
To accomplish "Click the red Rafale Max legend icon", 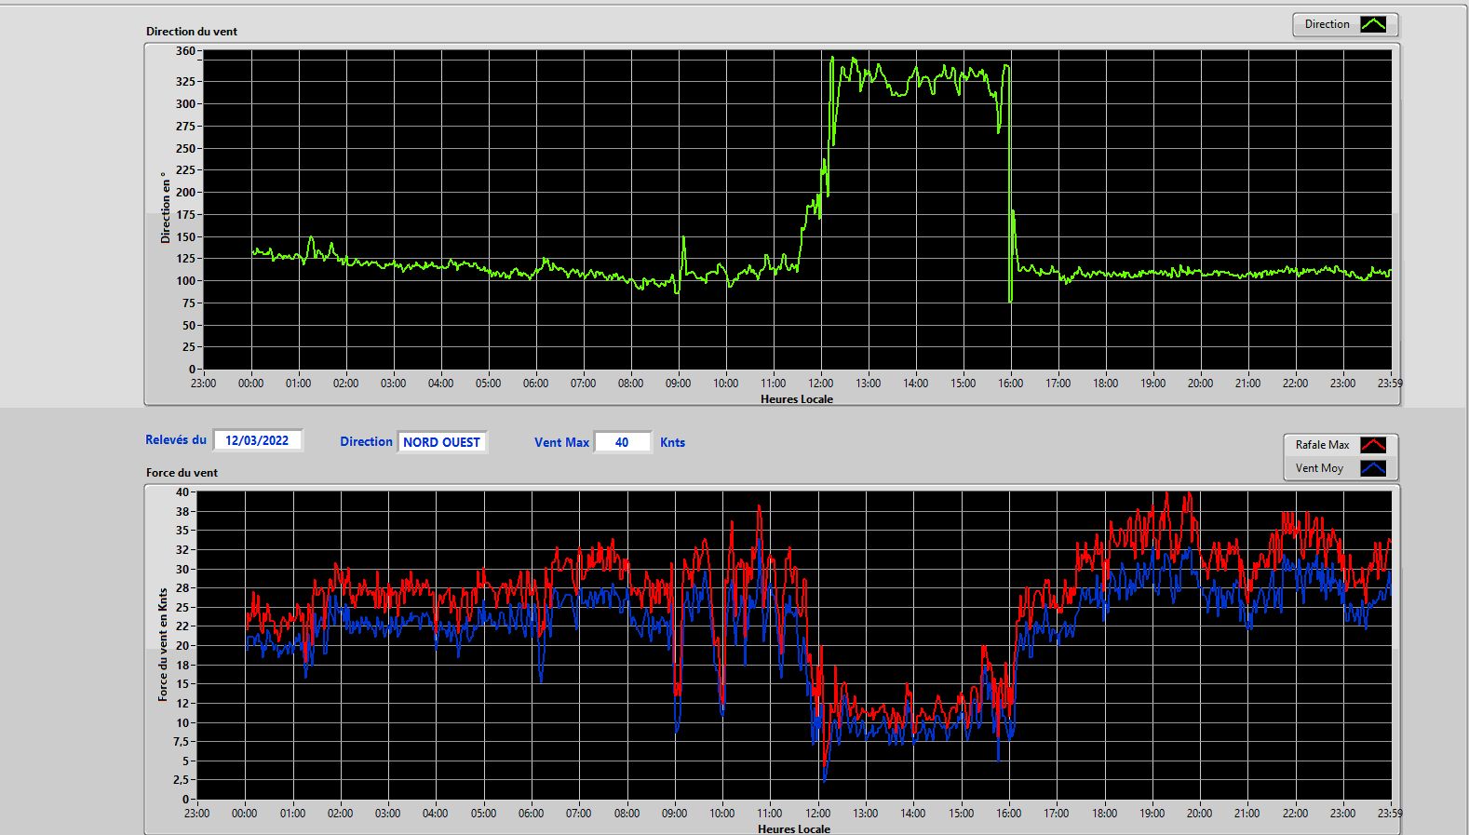I will coord(1373,445).
